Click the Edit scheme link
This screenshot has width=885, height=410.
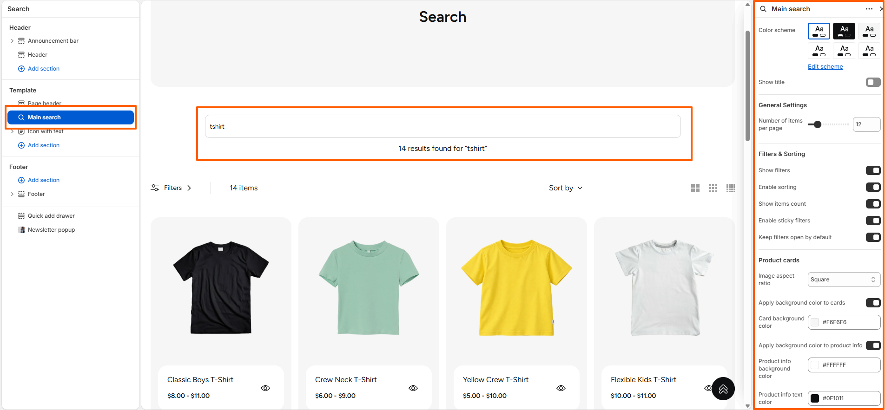tap(825, 66)
